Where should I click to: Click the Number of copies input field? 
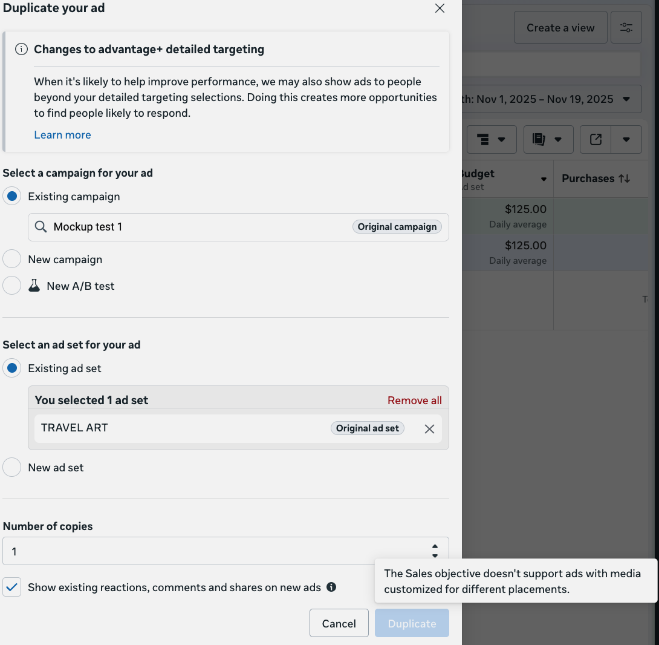[226, 551]
